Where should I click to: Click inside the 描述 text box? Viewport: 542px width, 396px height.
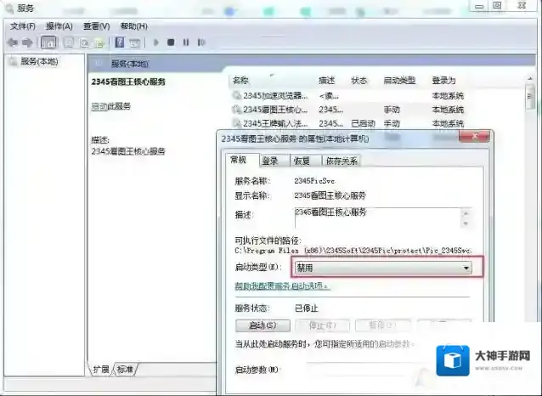[377, 218]
